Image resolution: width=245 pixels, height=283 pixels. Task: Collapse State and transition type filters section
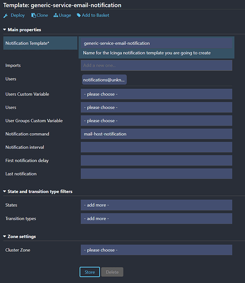click(38, 191)
